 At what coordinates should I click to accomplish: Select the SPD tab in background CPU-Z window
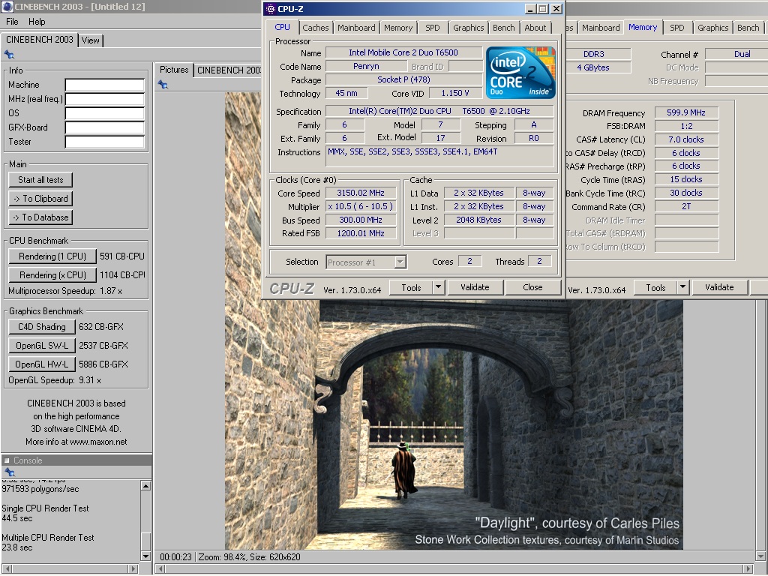coord(677,28)
